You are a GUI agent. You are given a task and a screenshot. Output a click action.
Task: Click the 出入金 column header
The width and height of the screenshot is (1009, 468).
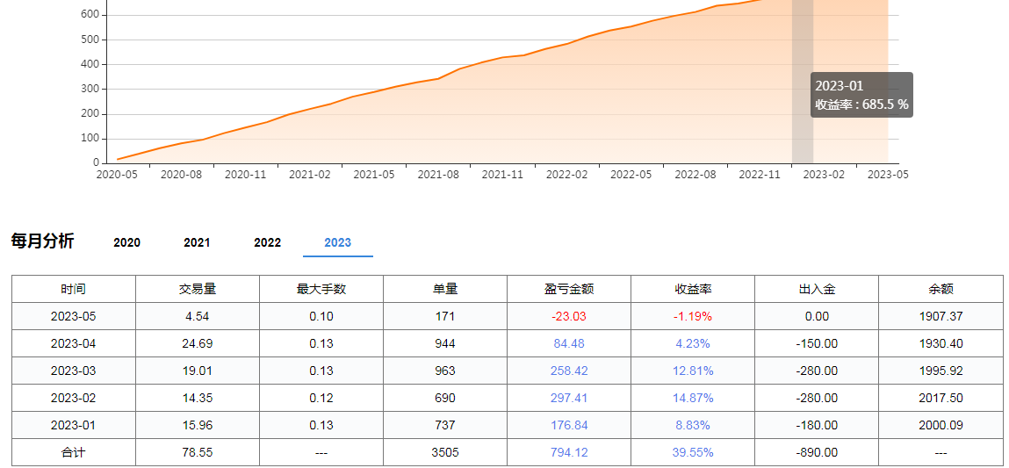click(816, 289)
